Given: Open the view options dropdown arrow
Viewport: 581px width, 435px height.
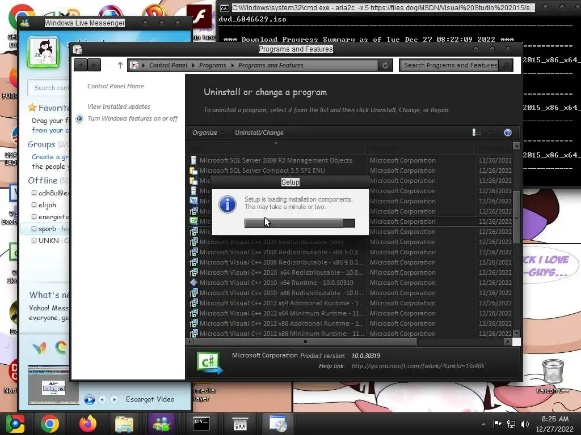Looking at the screenshot, I should [x=489, y=133].
